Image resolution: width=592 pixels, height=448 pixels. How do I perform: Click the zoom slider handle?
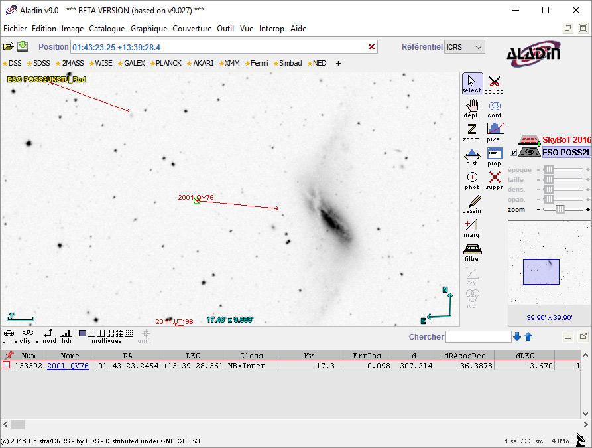[x=560, y=209]
